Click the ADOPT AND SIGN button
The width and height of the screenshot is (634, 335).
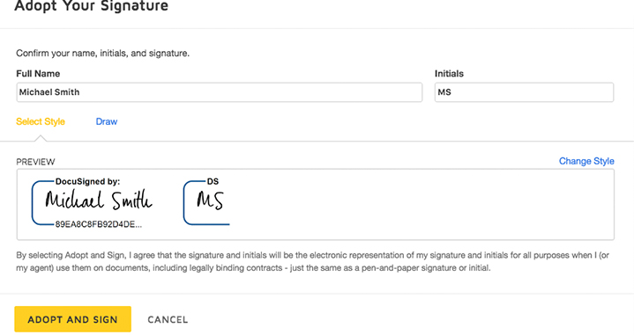click(x=73, y=319)
